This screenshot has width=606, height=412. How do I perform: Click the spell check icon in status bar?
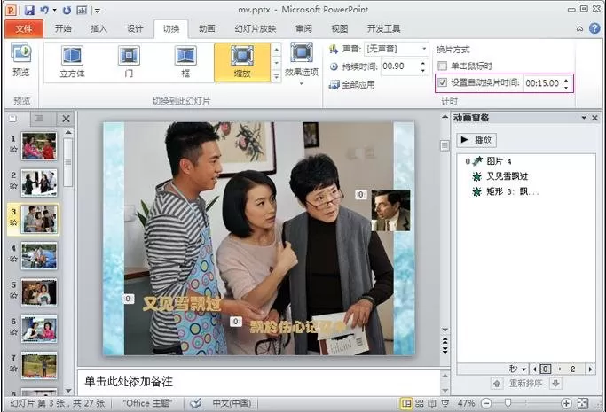coord(196,403)
